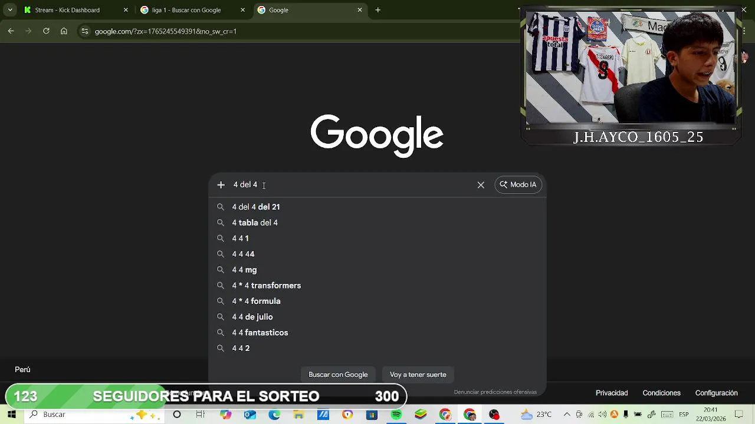Click the webcam overlay of the streamer
The height and width of the screenshot is (424, 755).
tap(631, 68)
